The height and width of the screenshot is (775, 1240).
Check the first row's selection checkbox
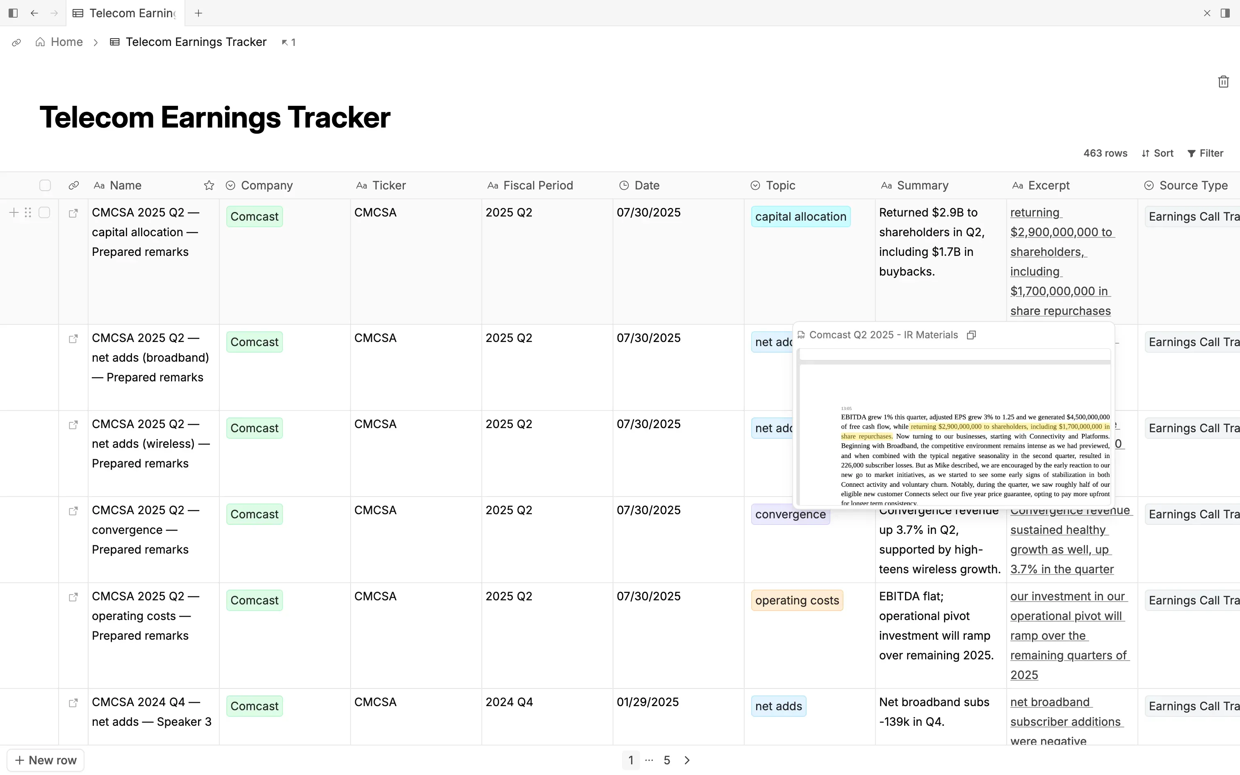click(45, 212)
